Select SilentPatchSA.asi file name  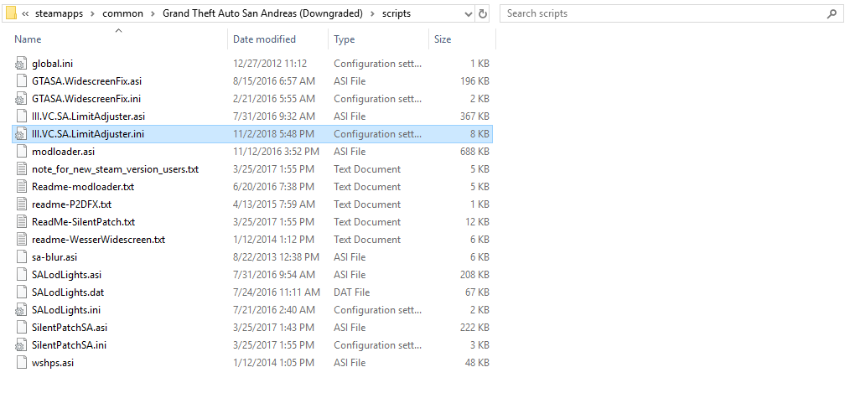(70, 328)
